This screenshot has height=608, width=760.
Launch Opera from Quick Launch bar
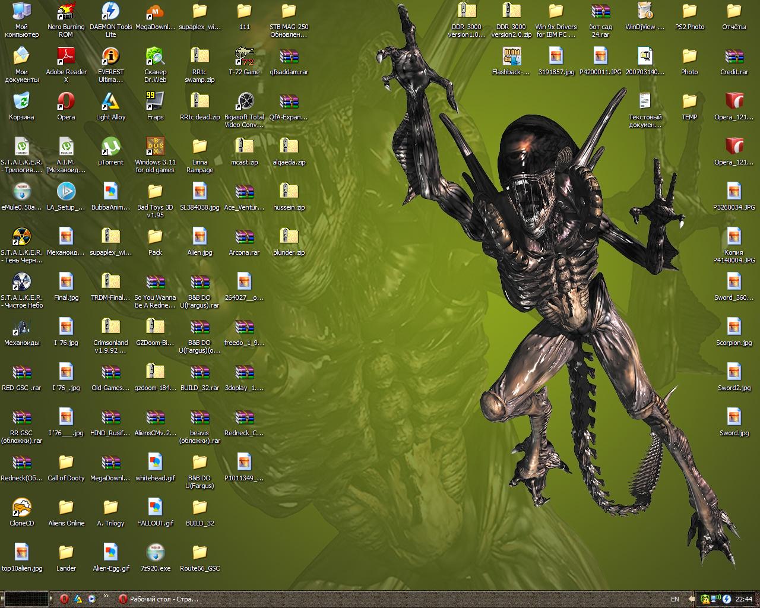point(64,599)
